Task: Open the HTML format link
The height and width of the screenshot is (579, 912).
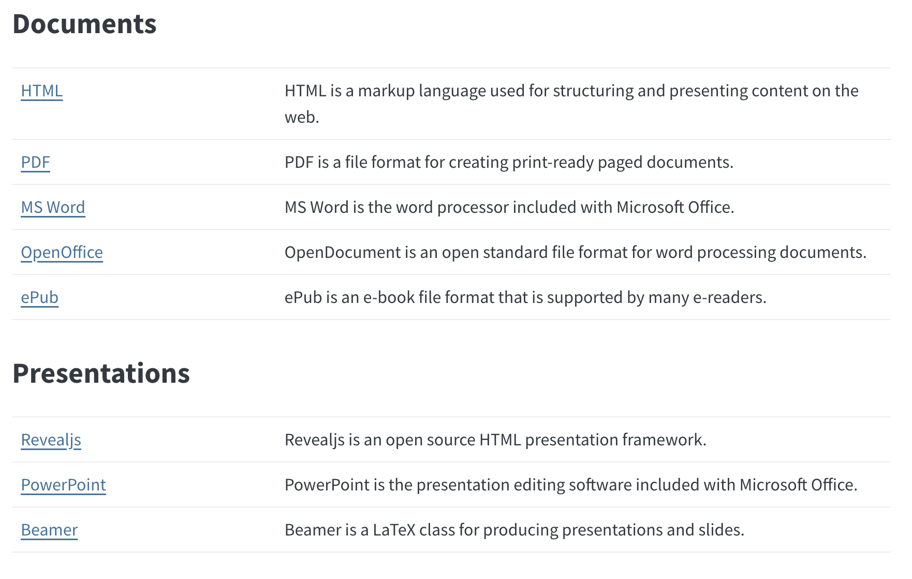Action: click(41, 91)
